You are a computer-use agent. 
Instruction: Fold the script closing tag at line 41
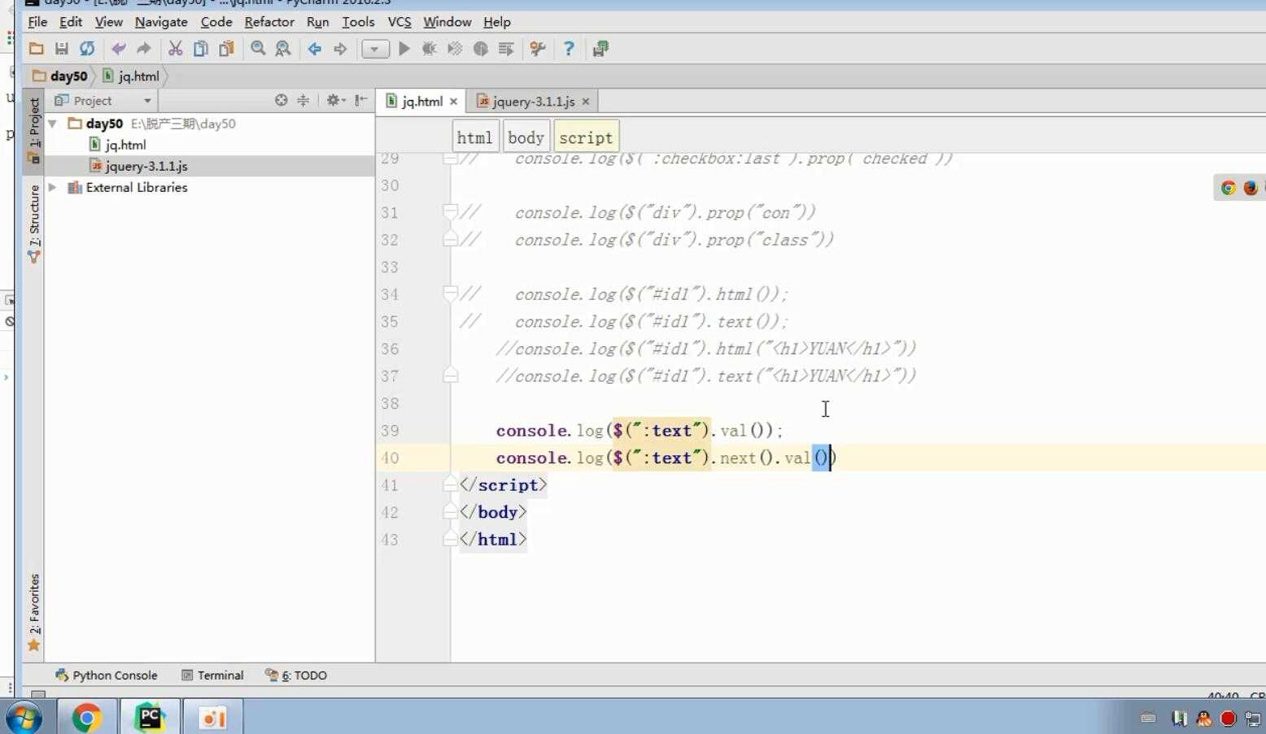pyautogui.click(x=450, y=484)
